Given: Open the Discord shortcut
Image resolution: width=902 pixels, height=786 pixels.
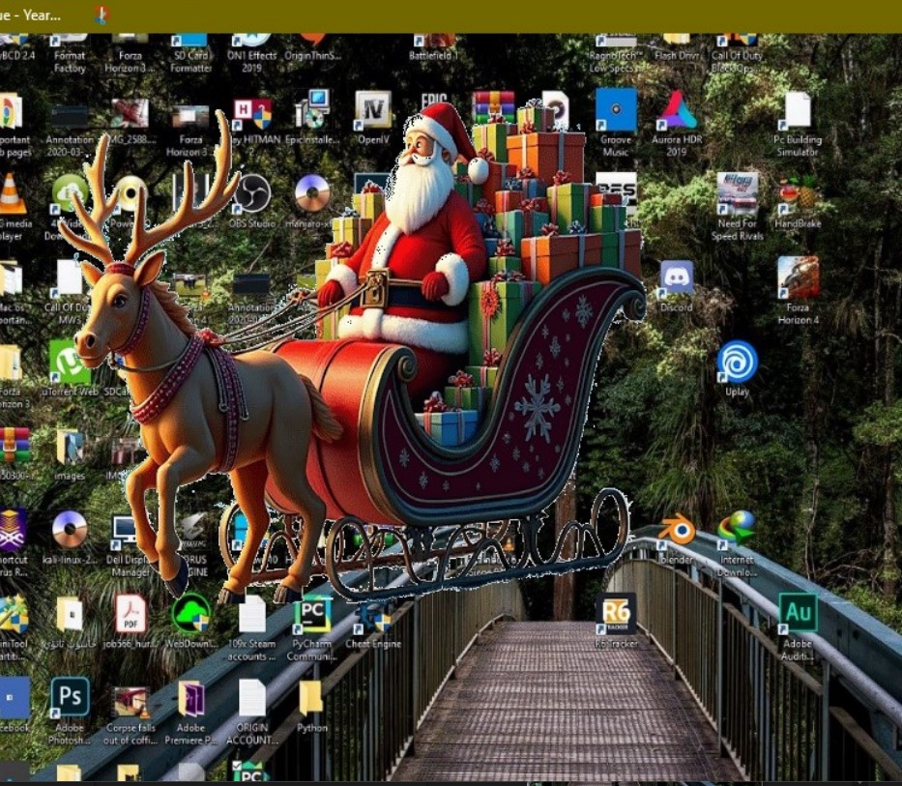Looking at the screenshot, I should 675,277.
